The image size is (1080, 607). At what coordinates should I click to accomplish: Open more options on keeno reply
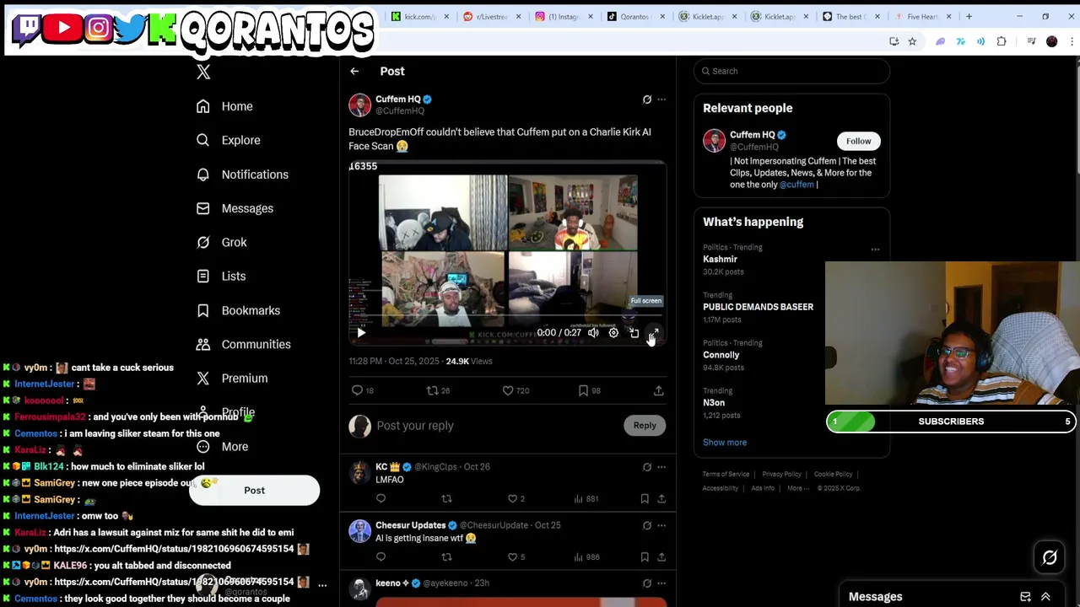661,583
